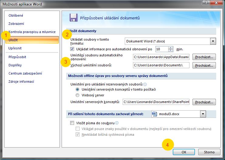Toggle Vkládat pouze znaky použité v dokumentu
225x160 pixels.
coord(77,129)
